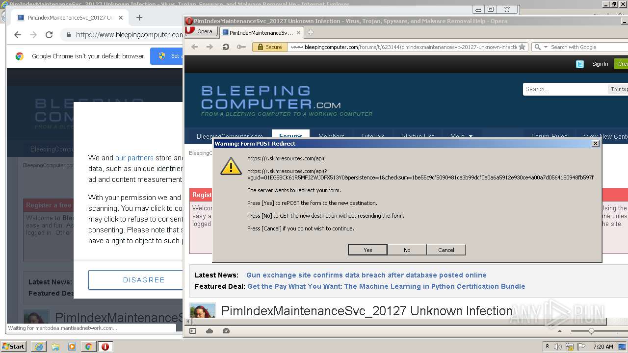
Task: Click the Twitter icon on BleepingComputer header
Action: (x=579, y=64)
